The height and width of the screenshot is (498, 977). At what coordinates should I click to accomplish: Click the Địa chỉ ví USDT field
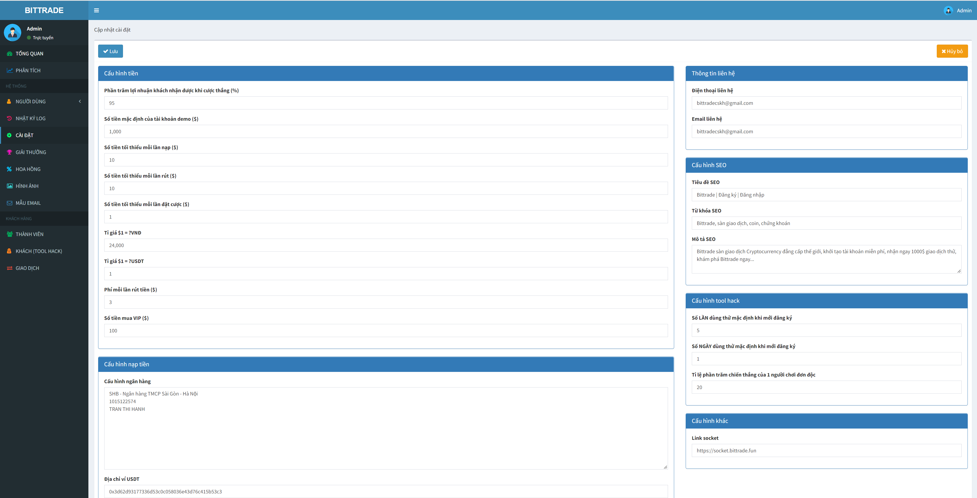[x=385, y=492]
